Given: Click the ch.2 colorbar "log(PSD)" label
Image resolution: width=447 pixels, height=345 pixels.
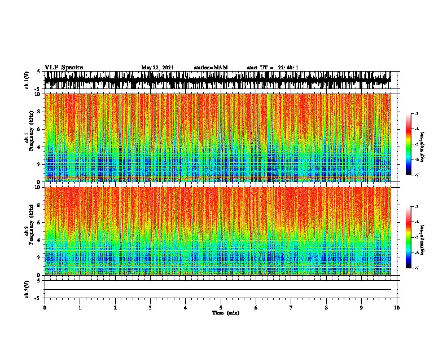Looking at the screenshot, I should coord(423,240).
